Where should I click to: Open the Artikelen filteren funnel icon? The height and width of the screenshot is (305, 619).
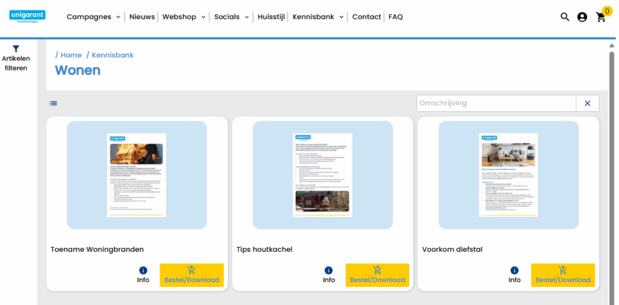16,49
